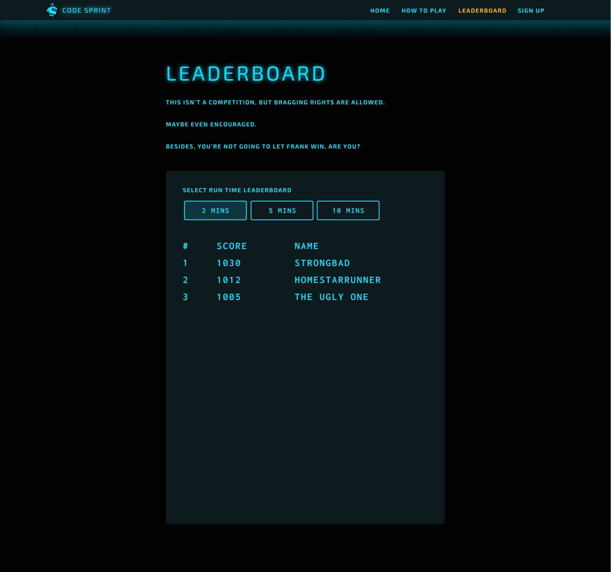Switch to the 5 Mins leaderboard

click(x=282, y=210)
